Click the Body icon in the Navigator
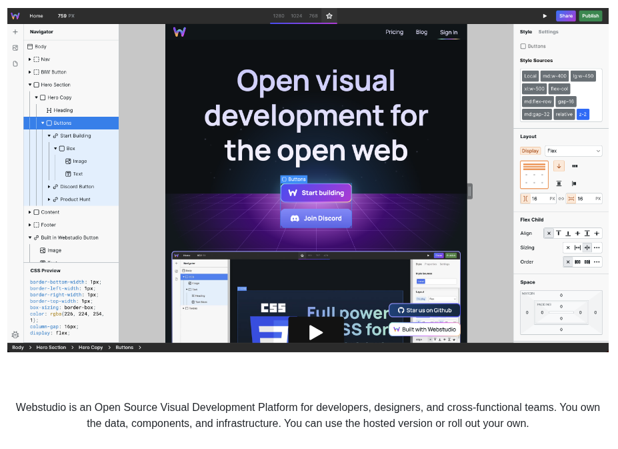Screen dimensions: 618x449 click(30, 47)
